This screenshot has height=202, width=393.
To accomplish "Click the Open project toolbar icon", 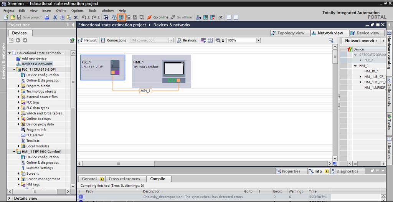I will pyautogui.click(x=13, y=17).
